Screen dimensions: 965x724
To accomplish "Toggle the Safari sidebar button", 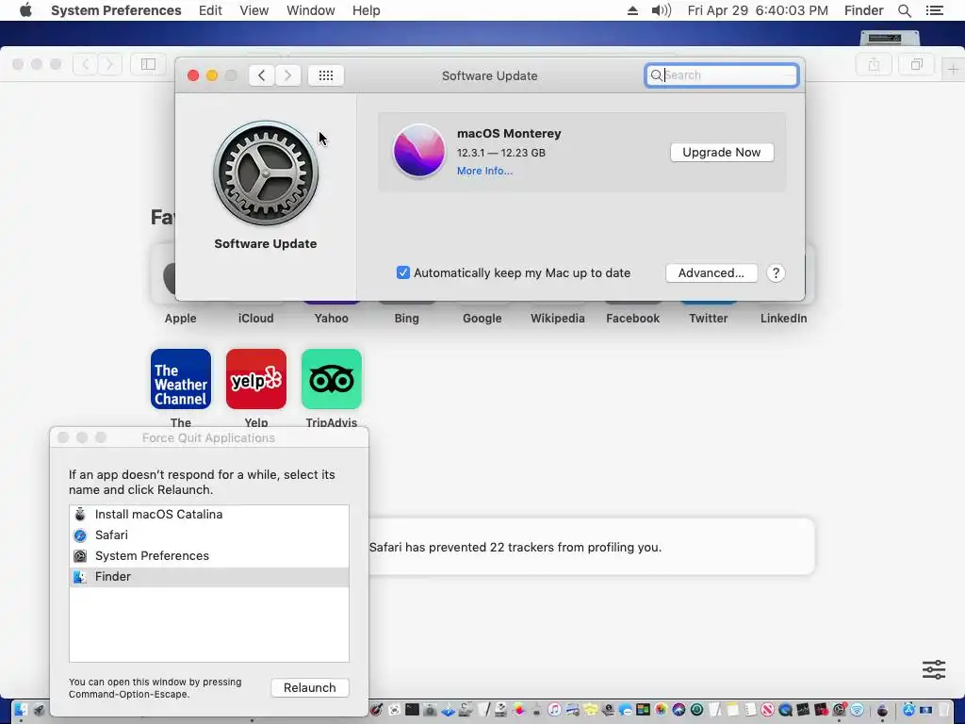I will tap(148, 64).
